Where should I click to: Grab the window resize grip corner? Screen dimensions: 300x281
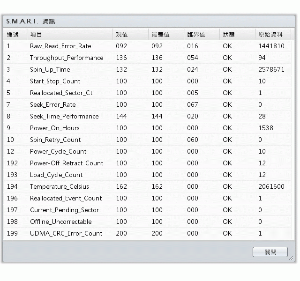pos(291,258)
